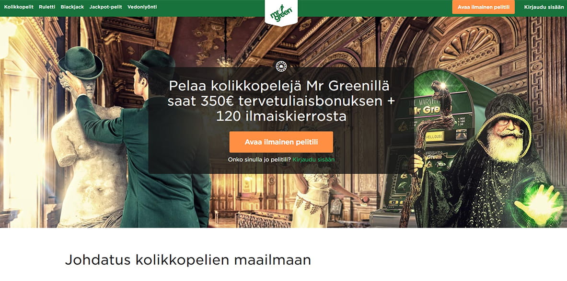Click the casino chip icon above headline
Image resolution: width=567 pixels, height=281 pixels.
[x=281, y=66]
